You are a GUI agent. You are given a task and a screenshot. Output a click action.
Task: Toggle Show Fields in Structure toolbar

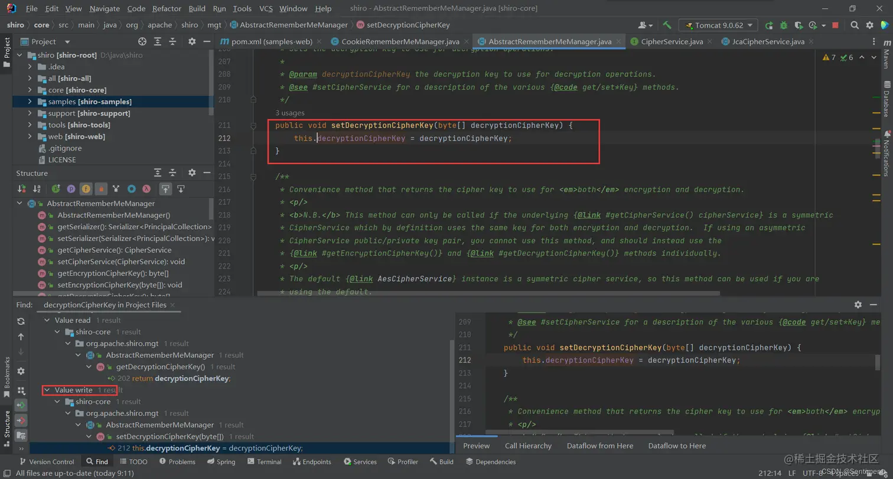tap(86, 189)
